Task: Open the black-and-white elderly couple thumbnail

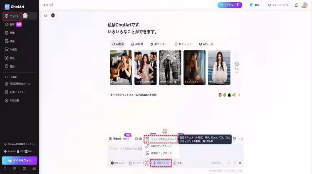Action: point(170,67)
